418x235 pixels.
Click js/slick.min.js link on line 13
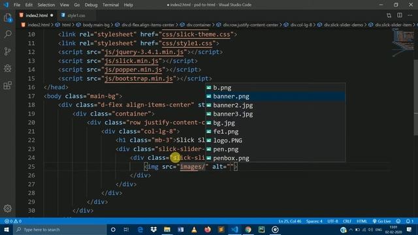pyautogui.click(x=132, y=61)
